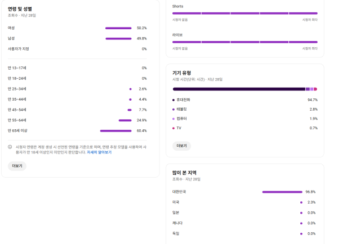This screenshot has width=338, height=244.
Task: Click the 만 25–34세 dot marker
Action: pos(130,89)
